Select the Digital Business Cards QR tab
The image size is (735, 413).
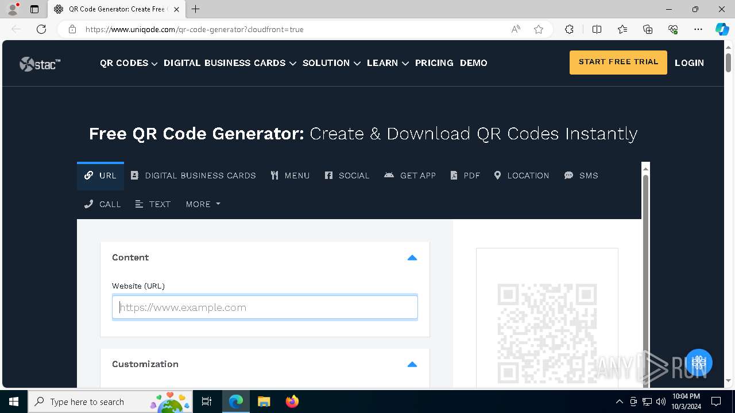coord(194,176)
